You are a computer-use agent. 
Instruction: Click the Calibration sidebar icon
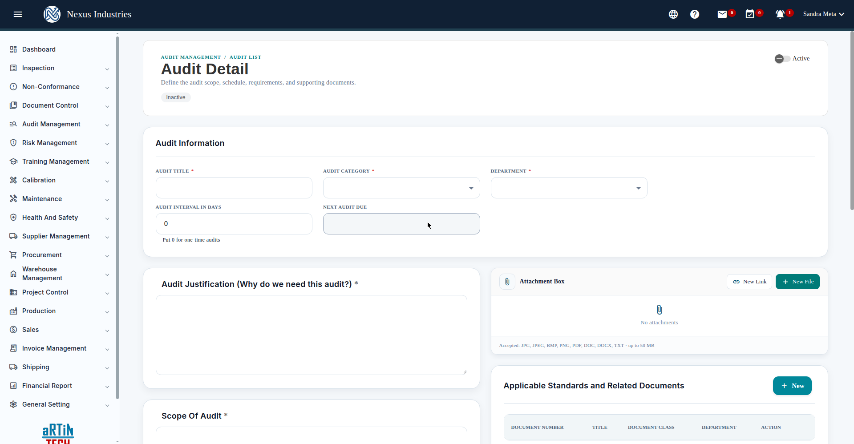click(x=13, y=180)
